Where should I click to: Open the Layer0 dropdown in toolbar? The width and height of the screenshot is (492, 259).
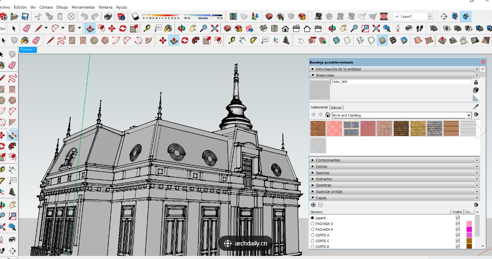point(429,16)
